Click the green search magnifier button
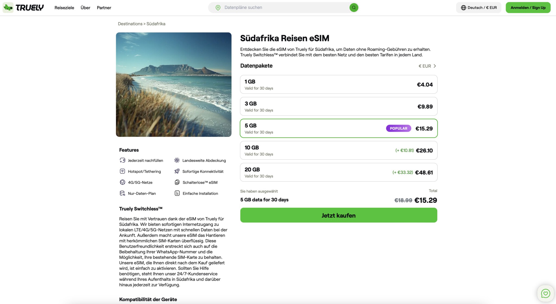The image size is (556, 304). (x=354, y=8)
